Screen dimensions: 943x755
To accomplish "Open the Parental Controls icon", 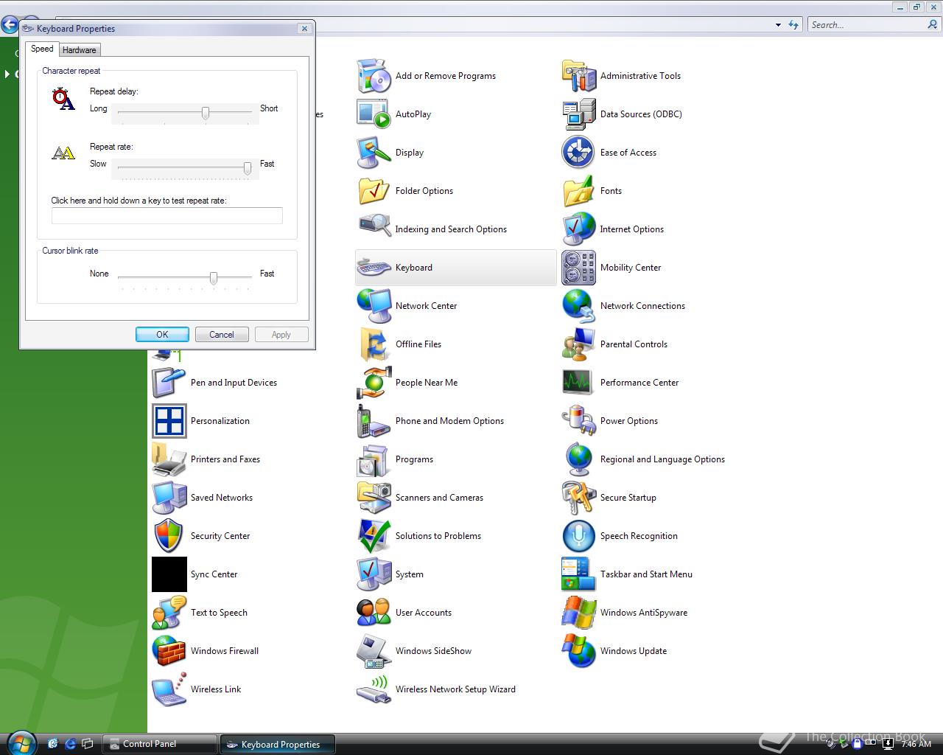I will [x=578, y=344].
